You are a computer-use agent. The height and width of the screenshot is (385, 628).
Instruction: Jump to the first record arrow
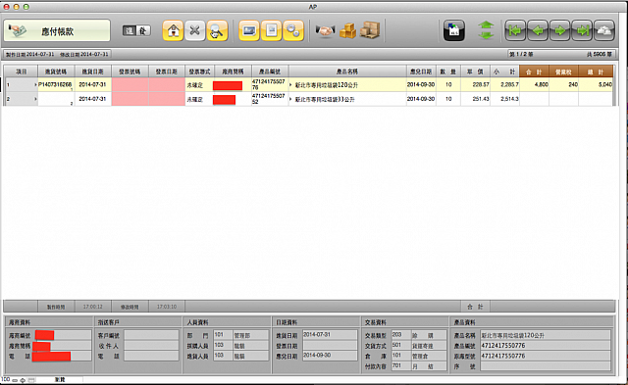click(x=515, y=30)
